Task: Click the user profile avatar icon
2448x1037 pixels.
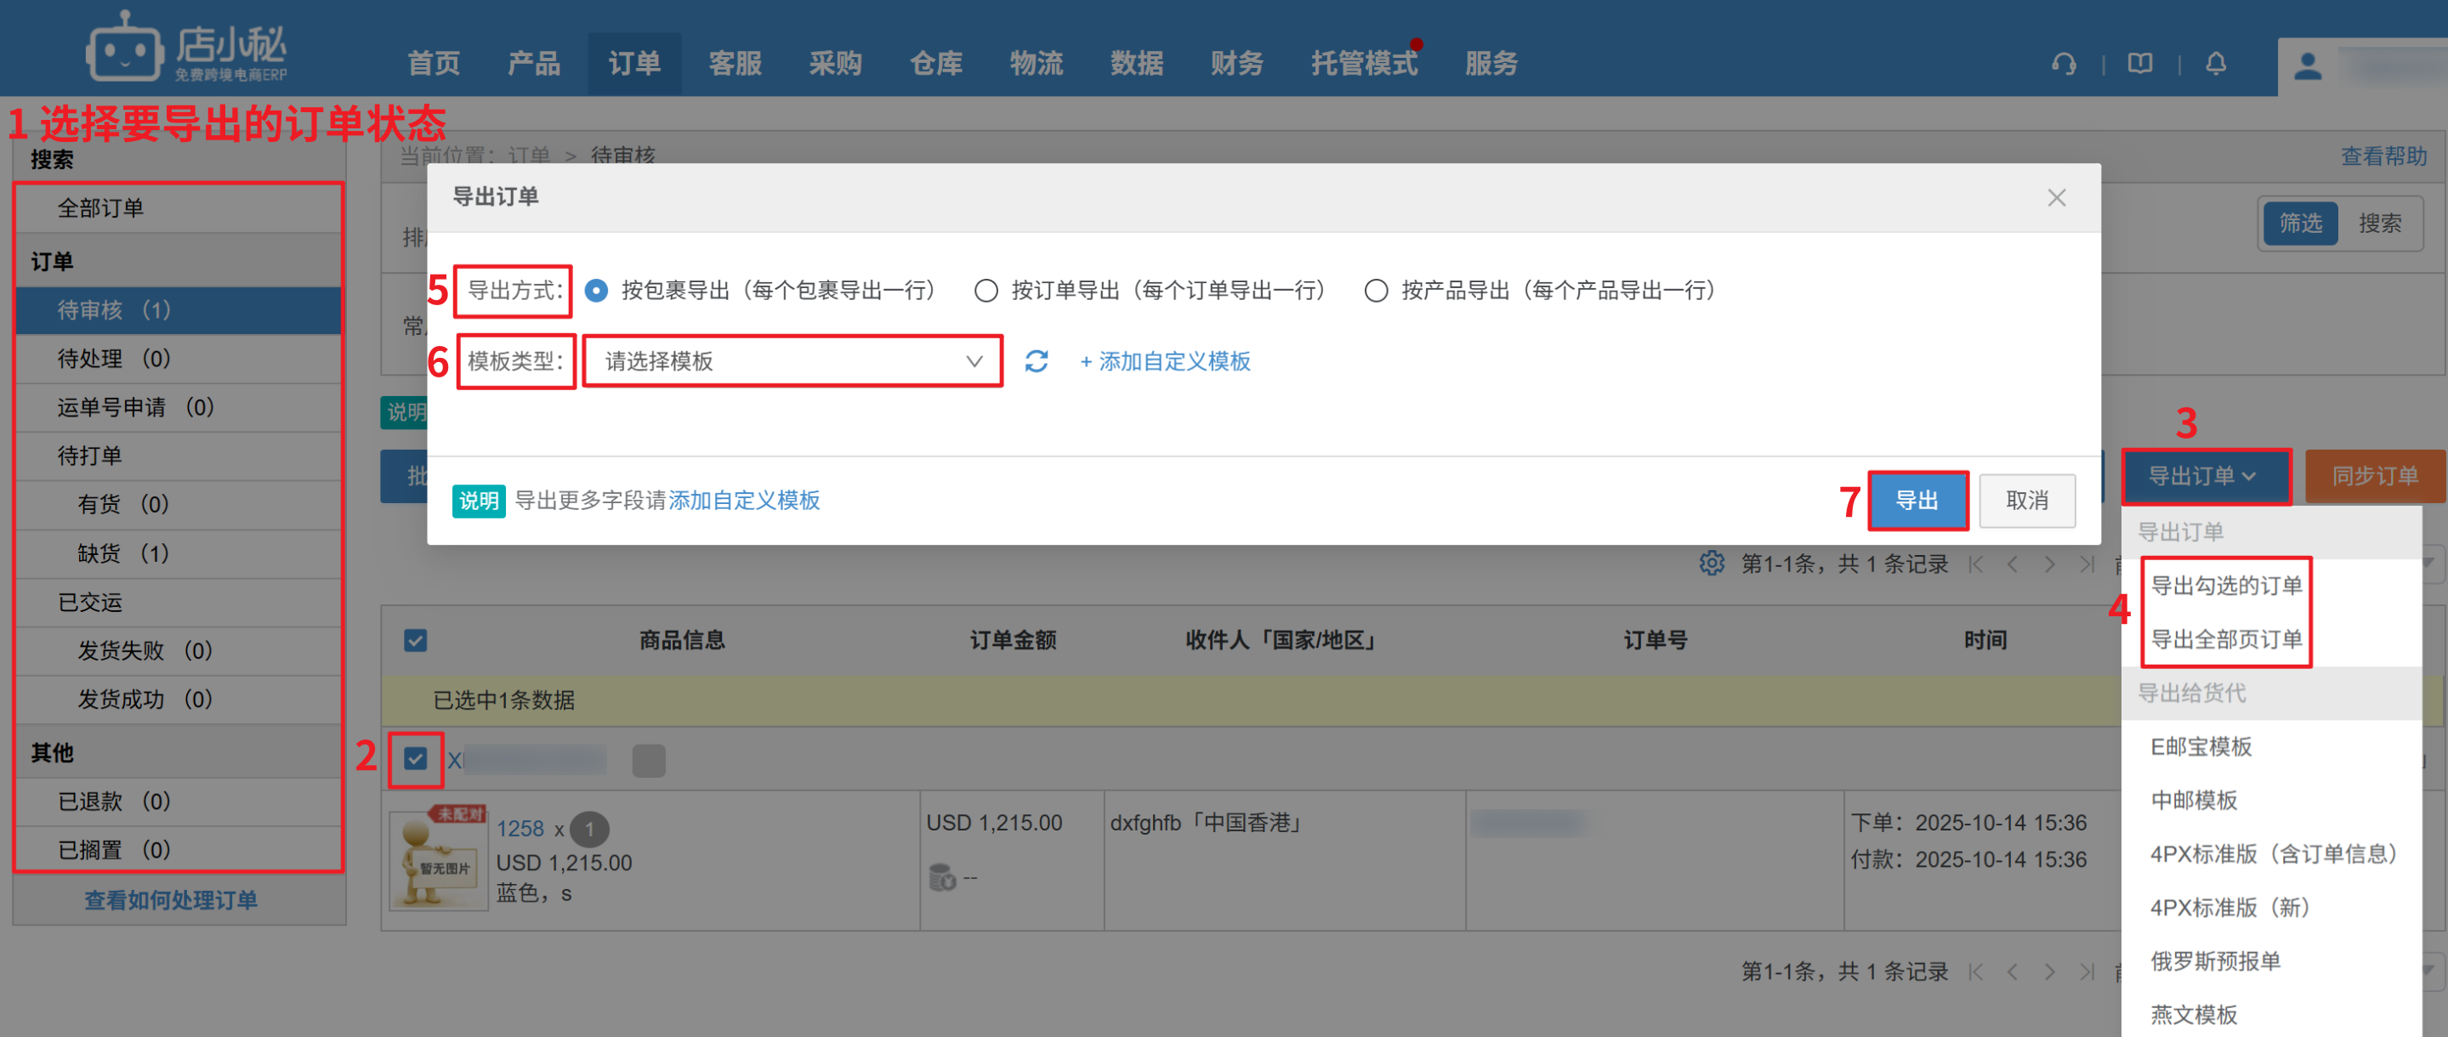Action: click(2308, 66)
